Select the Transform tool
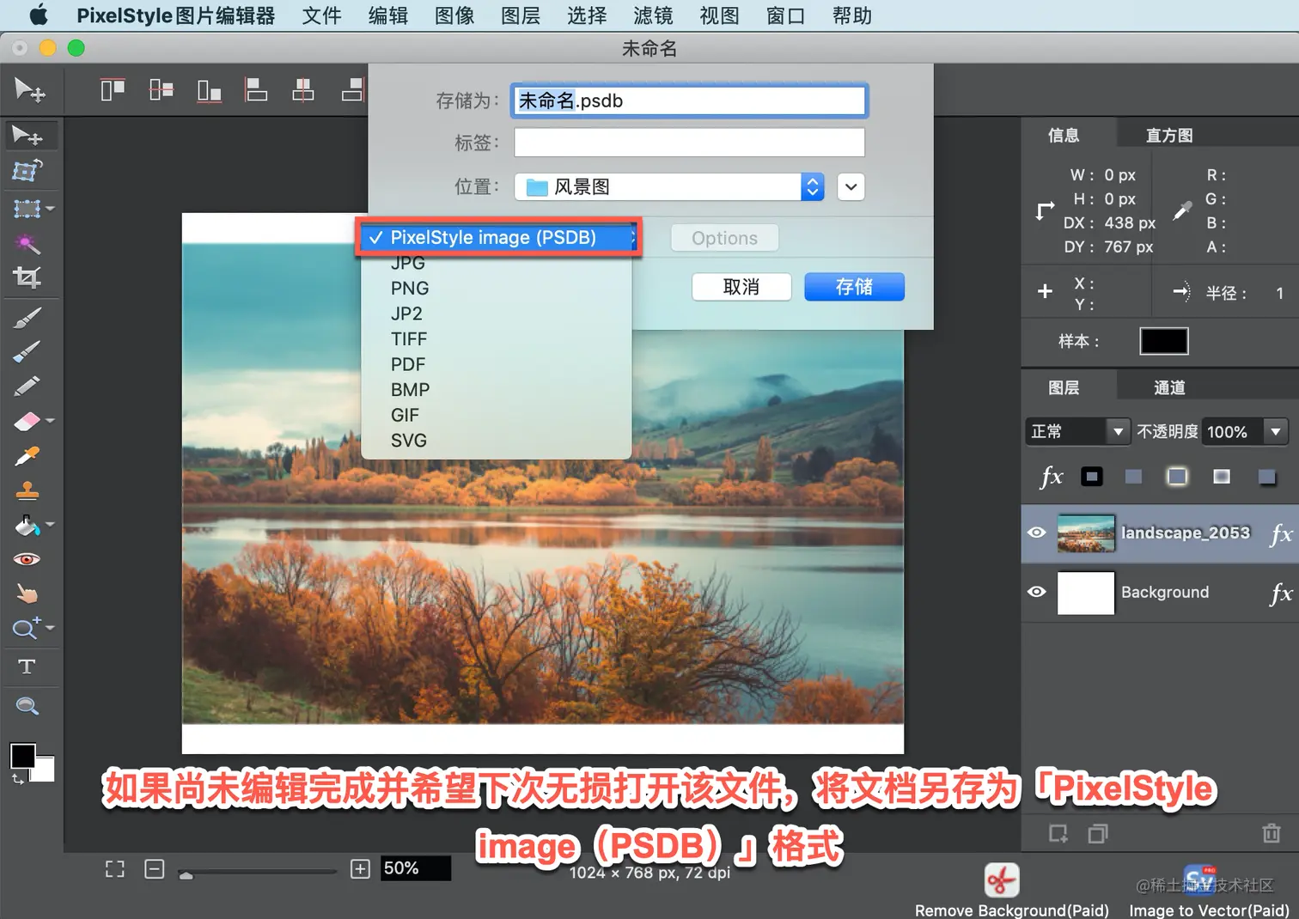This screenshot has width=1299, height=919. click(27, 171)
